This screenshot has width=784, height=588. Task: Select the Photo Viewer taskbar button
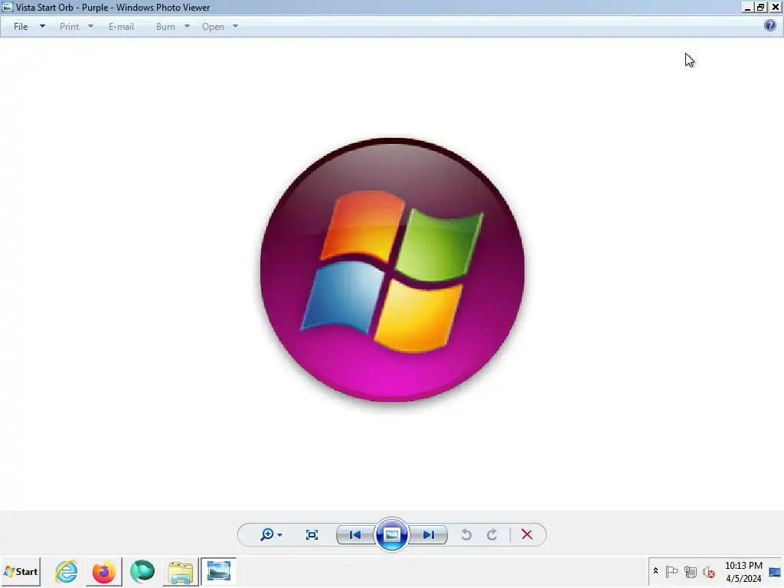218,571
